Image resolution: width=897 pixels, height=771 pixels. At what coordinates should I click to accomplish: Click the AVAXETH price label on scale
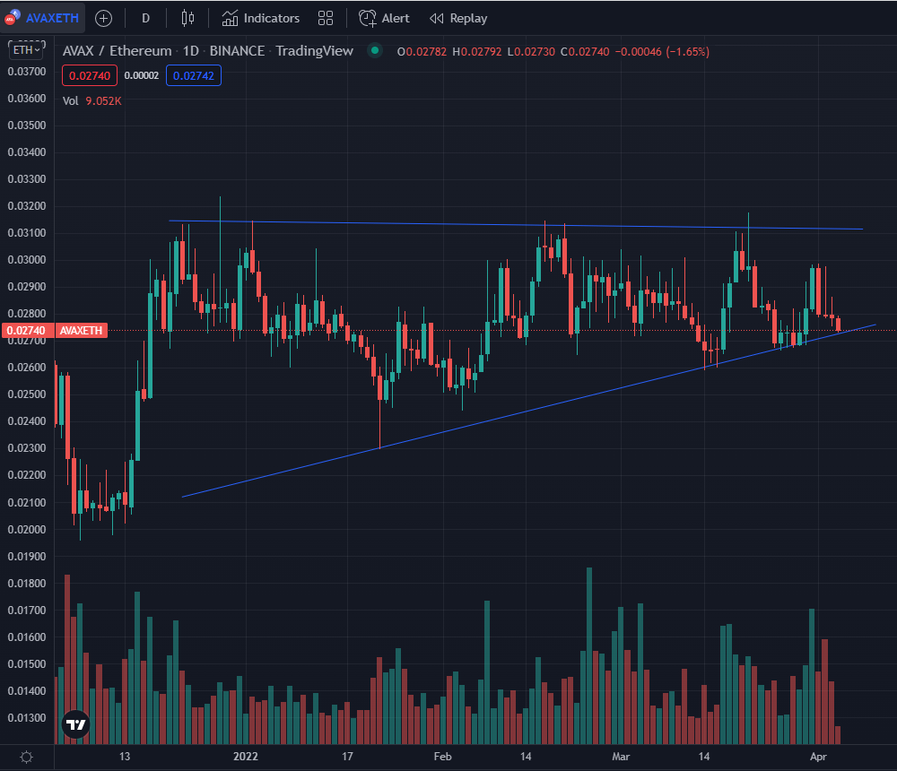pyautogui.click(x=82, y=331)
